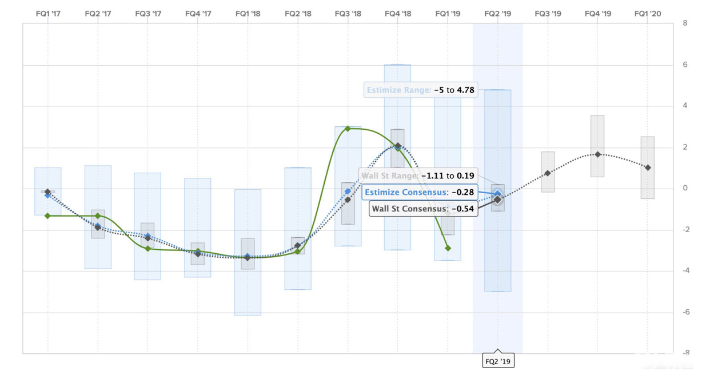Screen dimensions: 710x379
Task: Click the green diamond marker at FQ1 '17
Action: pyautogui.click(x=47, y=216)
